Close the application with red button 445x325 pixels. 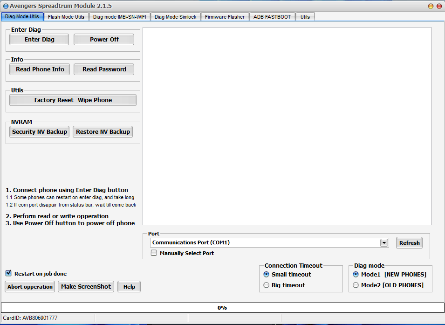(x=439, y=6)
